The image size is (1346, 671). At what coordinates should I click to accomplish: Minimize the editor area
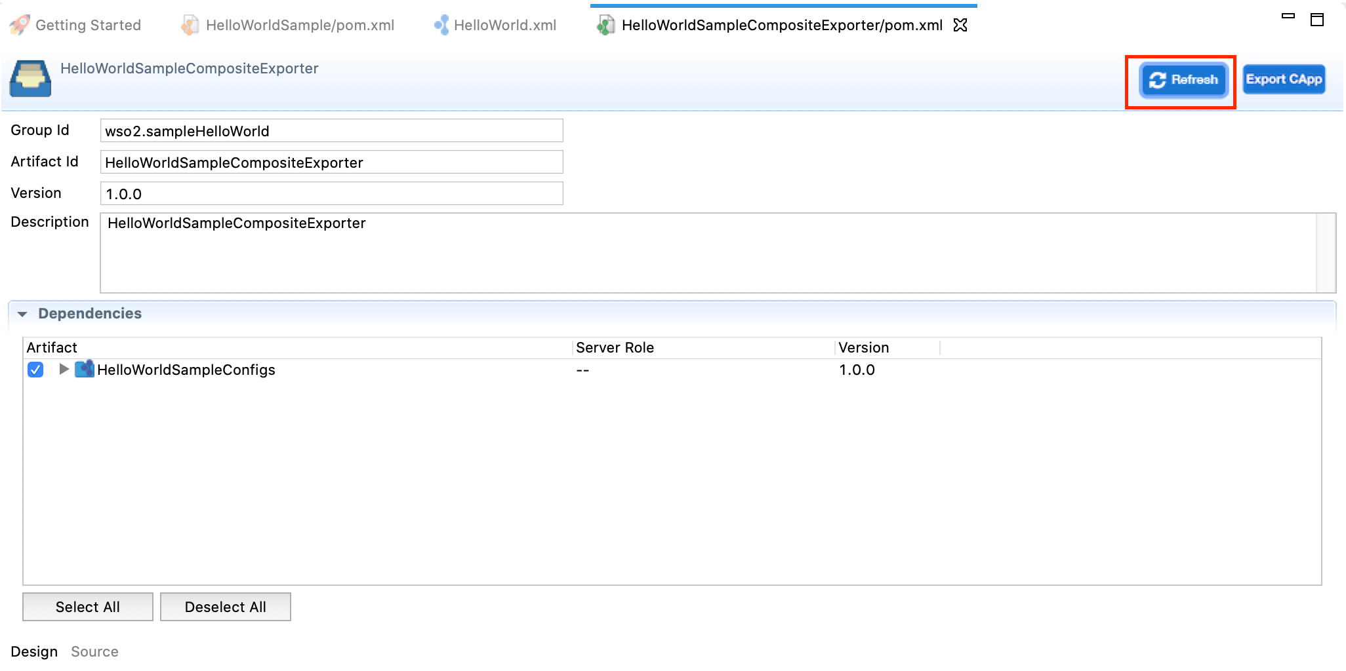(x=1288, y=16)
